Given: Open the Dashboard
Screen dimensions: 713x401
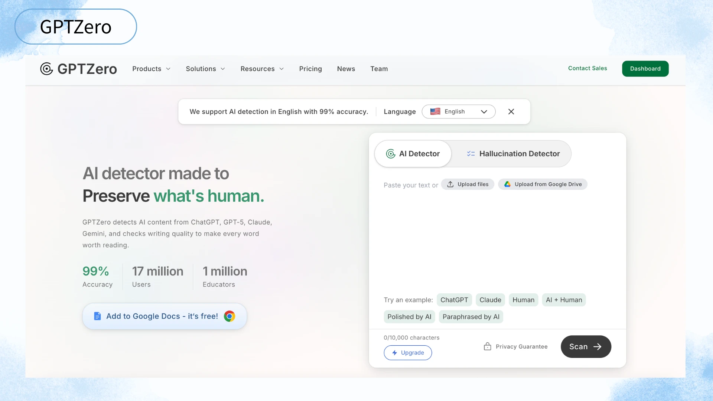Looking at the screenshot, I should point(645,69).
